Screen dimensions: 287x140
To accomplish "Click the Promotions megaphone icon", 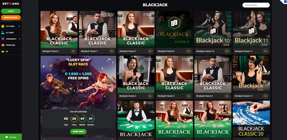I will (3, 45).
